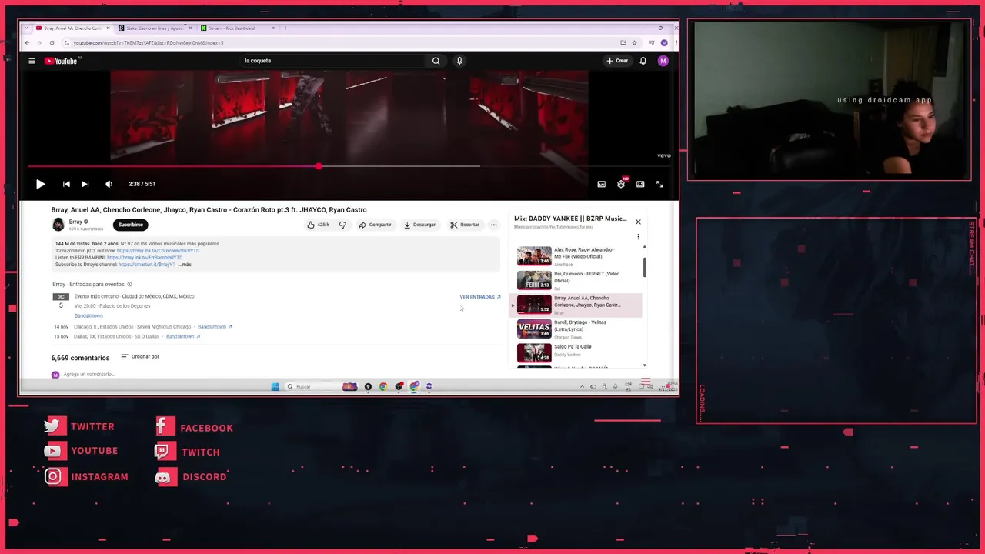
Task: Switch to the Kick Dashboard browser tab
Action: pyautogui.click(x=236, y=28)
